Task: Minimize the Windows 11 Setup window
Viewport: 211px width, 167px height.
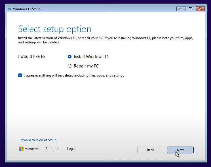Action: (x=181, y=9)
